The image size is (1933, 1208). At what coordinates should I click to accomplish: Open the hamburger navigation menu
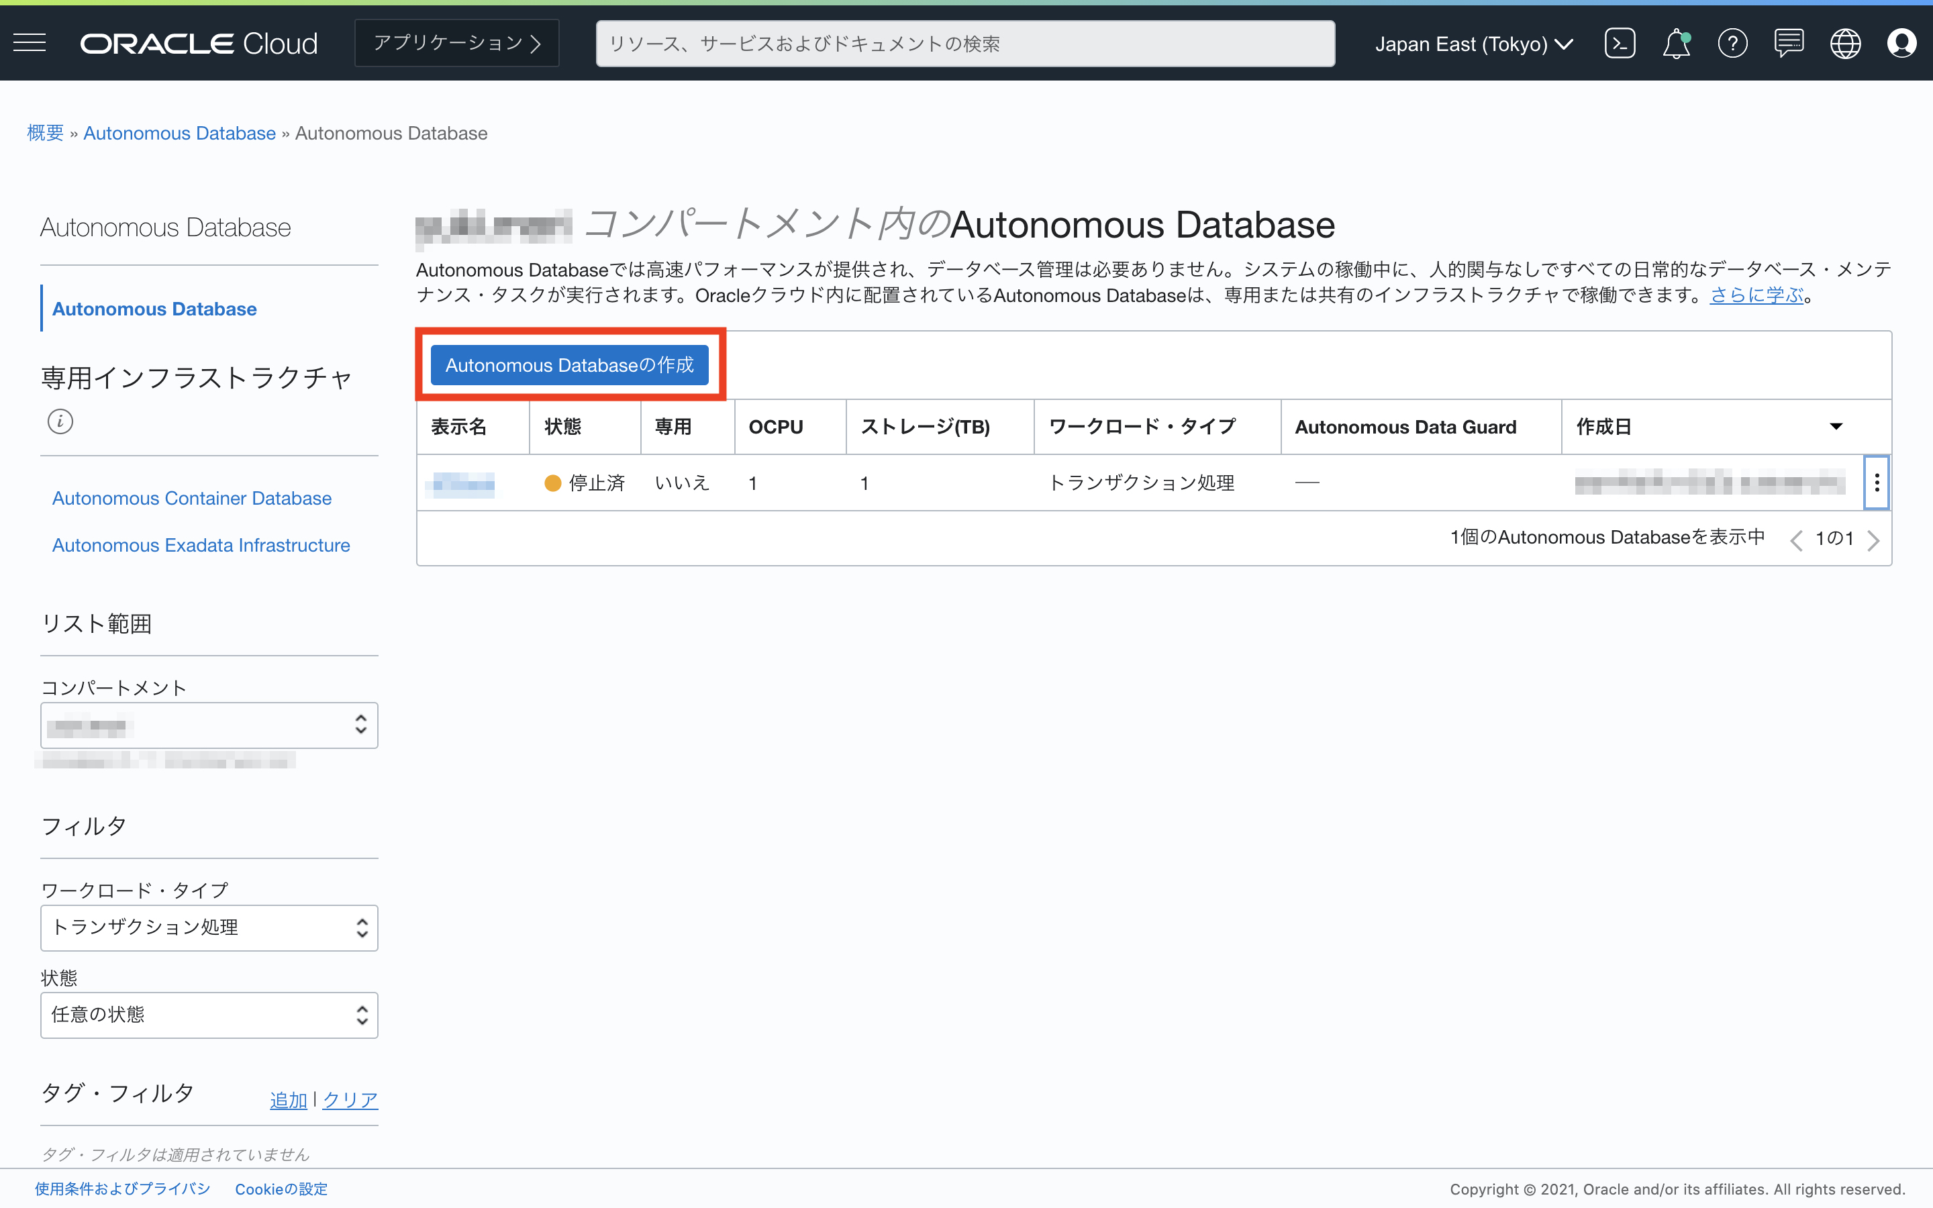coord(30,43)
